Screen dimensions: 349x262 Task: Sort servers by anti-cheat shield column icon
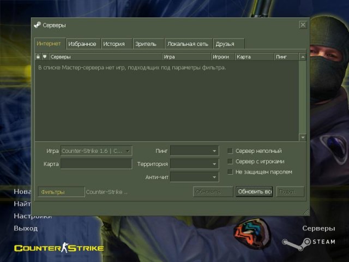tap(45, 57)
